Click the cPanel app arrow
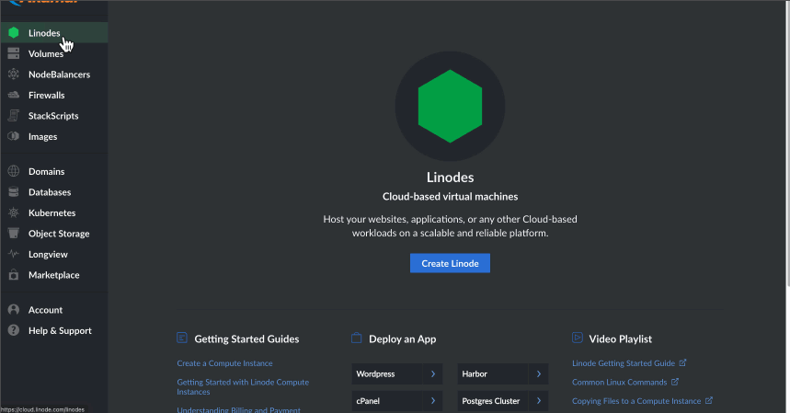The height and width of the screenshot is (413, 790). point(432,401)
